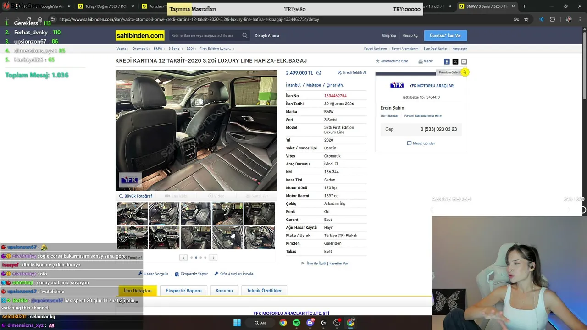The image size is (587, 330).
Task: Click the sahibinden search input field
Action: pyautogui.click(x=205, y=35)
